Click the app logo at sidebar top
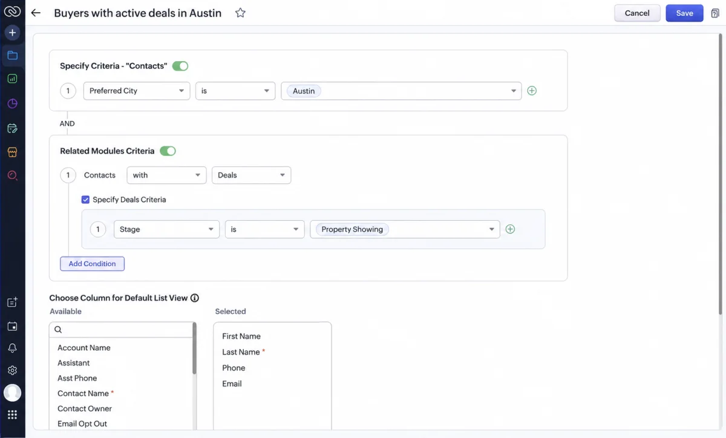This screenshot has height=438, width=726. [12, 11]
